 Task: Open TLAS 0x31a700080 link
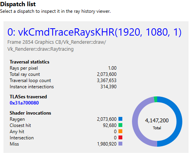[24, 103]
